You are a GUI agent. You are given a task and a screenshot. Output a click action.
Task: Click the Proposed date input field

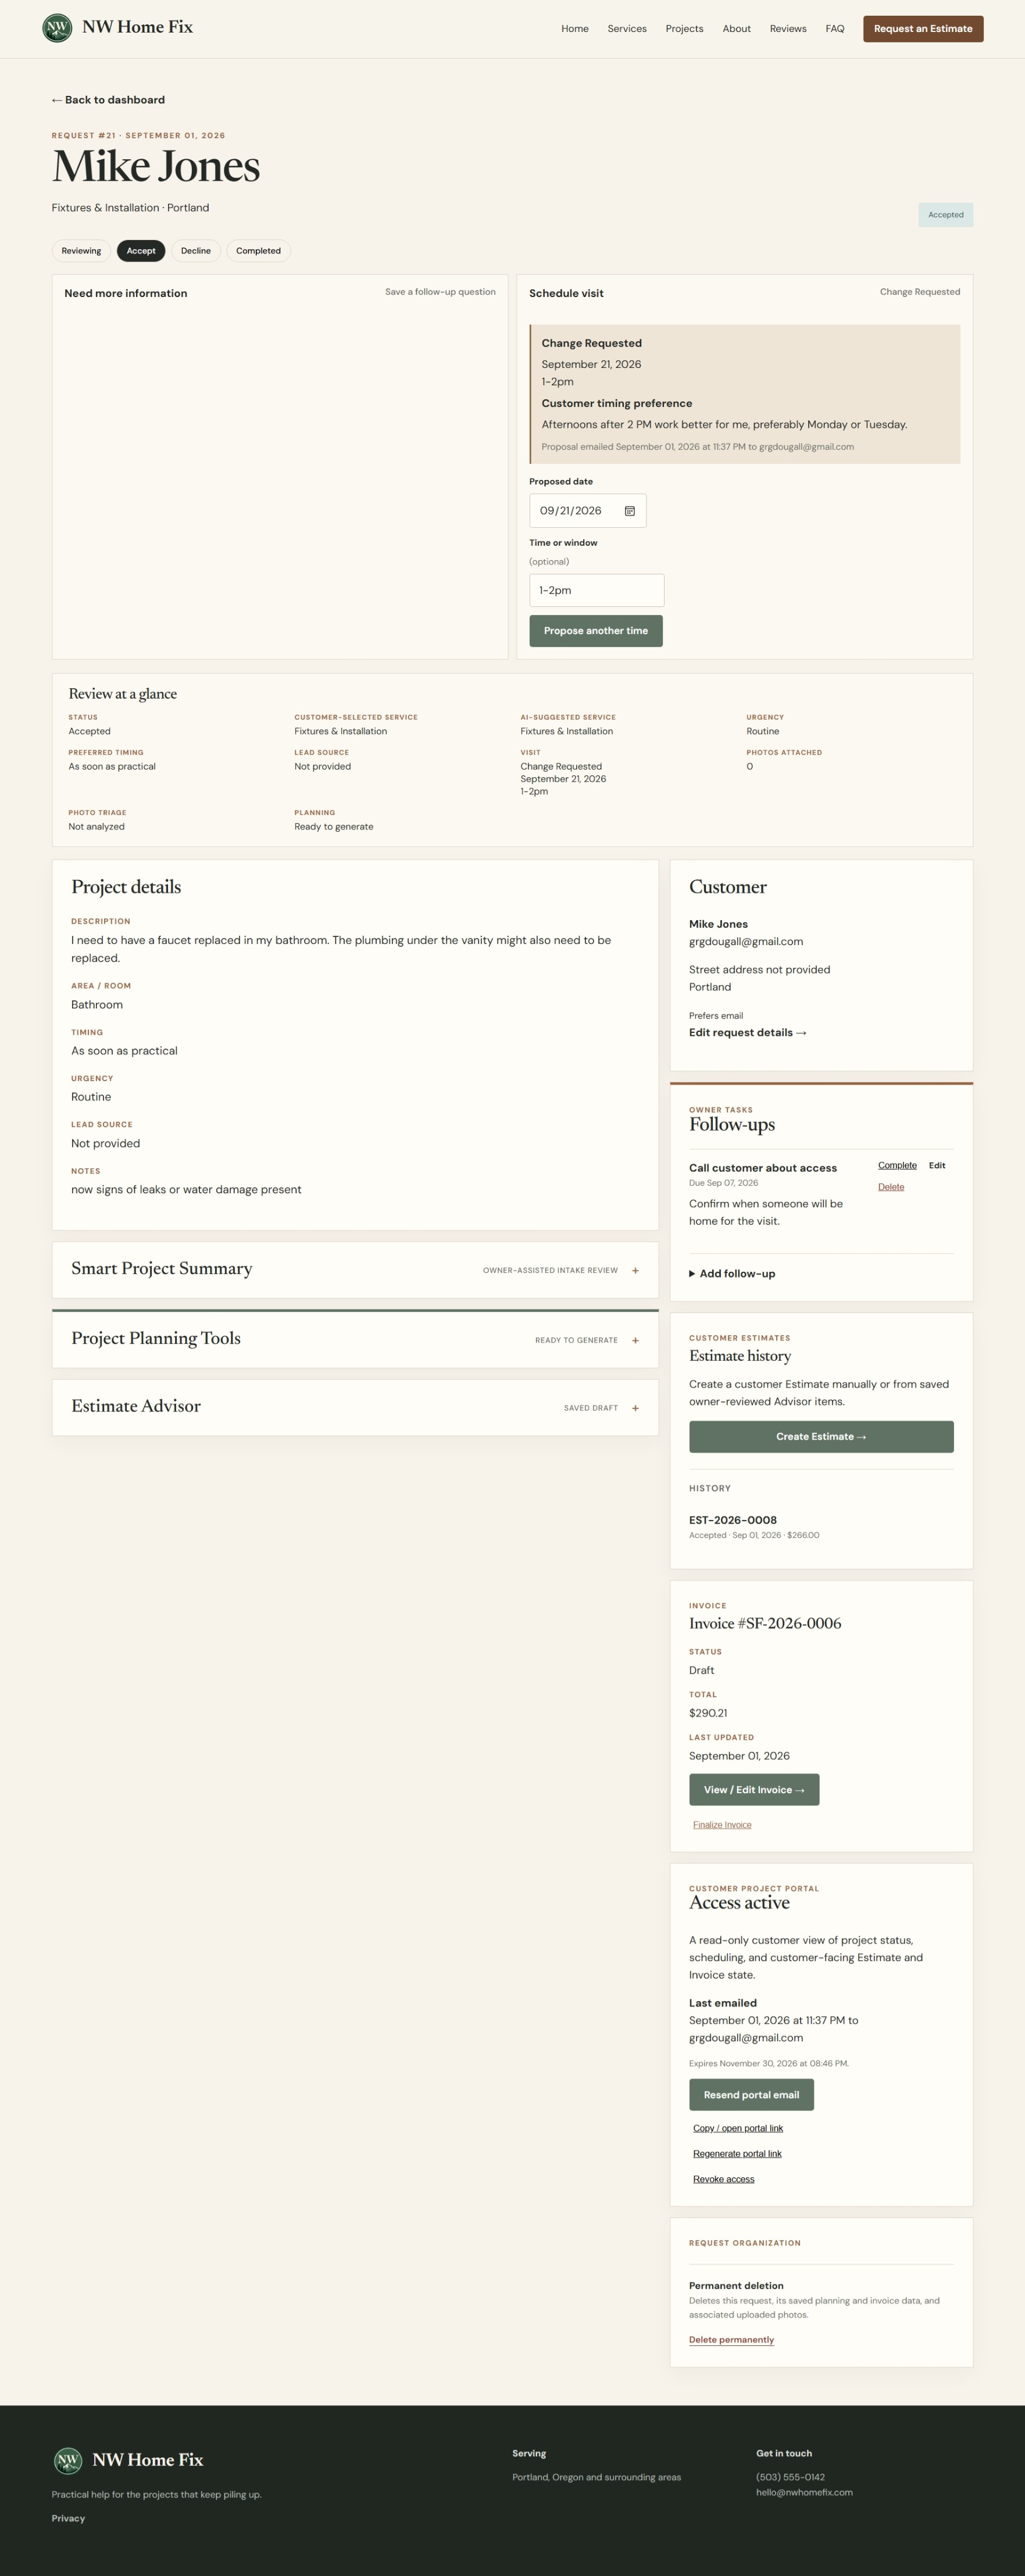coord(587,511)
